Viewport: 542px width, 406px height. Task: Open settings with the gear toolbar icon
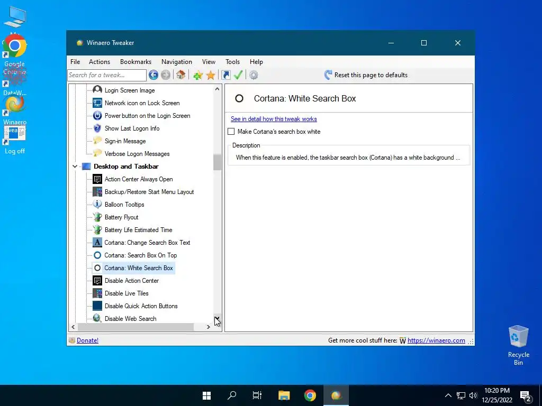tap(254, 75)
